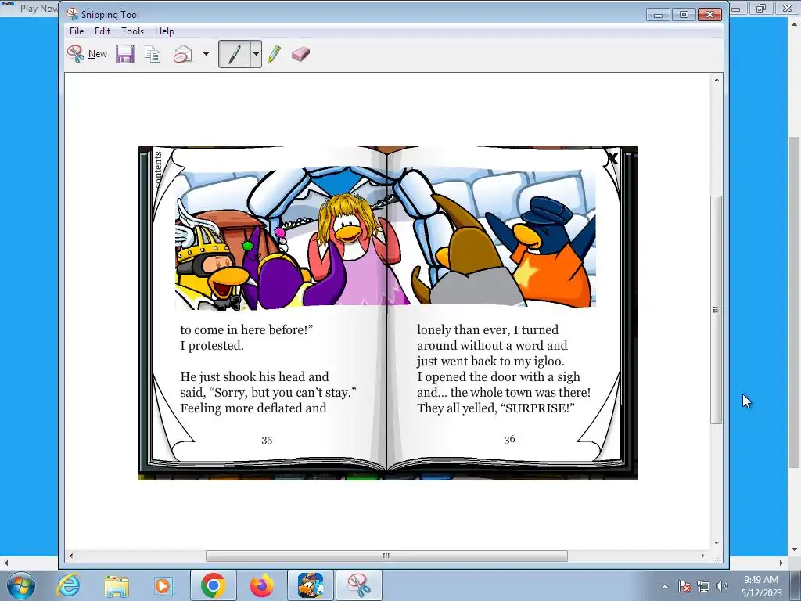Switch to Google Chrome on taskbar
The image size is (801, 601).
[x=213, y=585]
